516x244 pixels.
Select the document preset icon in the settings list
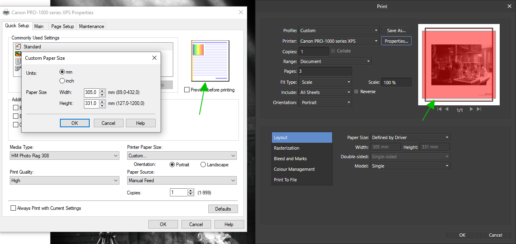[18, 61]
